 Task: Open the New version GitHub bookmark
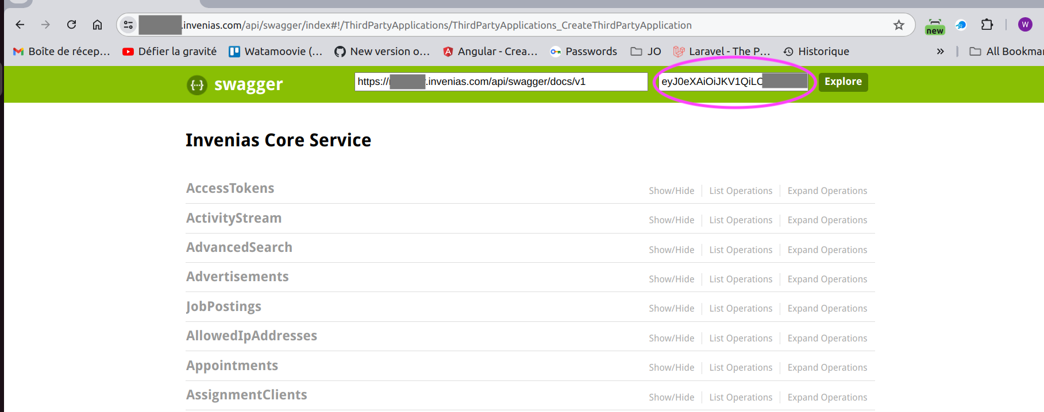pos(382,51)
